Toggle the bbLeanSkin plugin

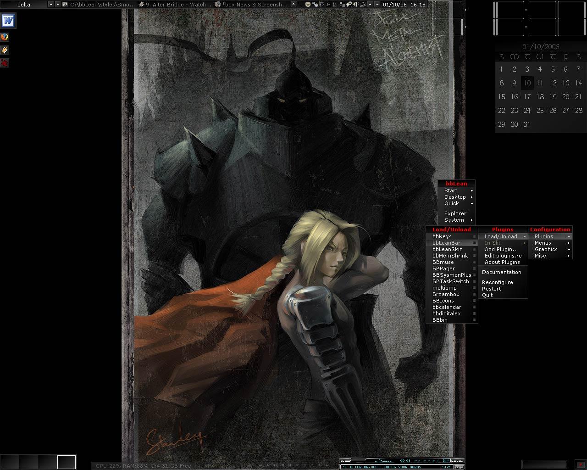(x=452, y=249)
